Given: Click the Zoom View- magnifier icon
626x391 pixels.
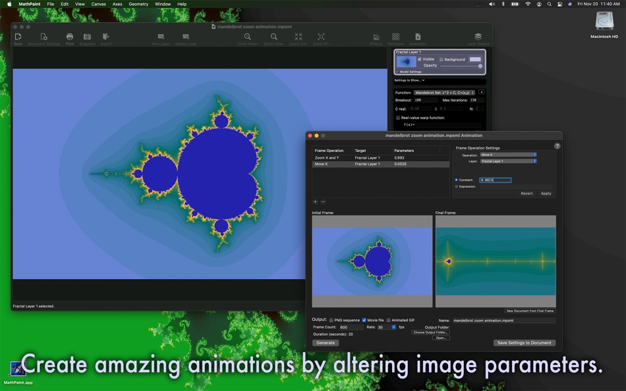Looking at the screenshot, I should tap(273, 37).
